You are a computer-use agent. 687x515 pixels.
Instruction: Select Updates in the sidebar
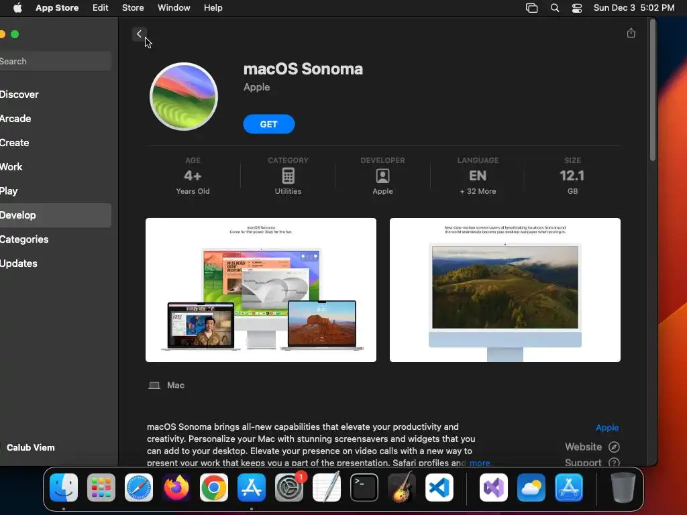coord(56,263)
